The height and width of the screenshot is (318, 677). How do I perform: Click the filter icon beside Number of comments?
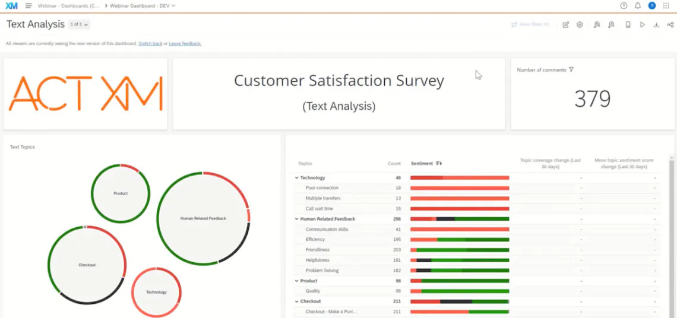tap(571, 69)
